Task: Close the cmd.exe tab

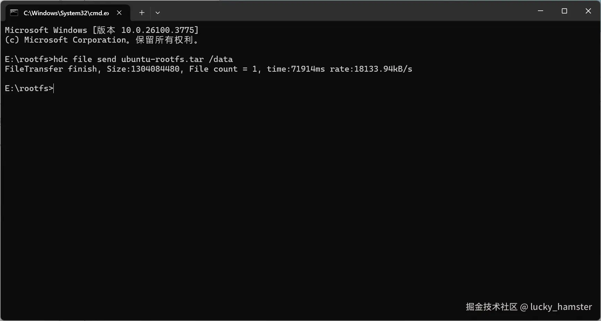Action: click(119, 13)
